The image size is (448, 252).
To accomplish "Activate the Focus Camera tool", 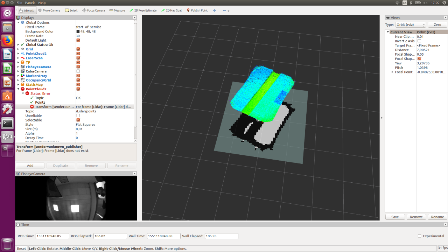I will pos(93,10).
